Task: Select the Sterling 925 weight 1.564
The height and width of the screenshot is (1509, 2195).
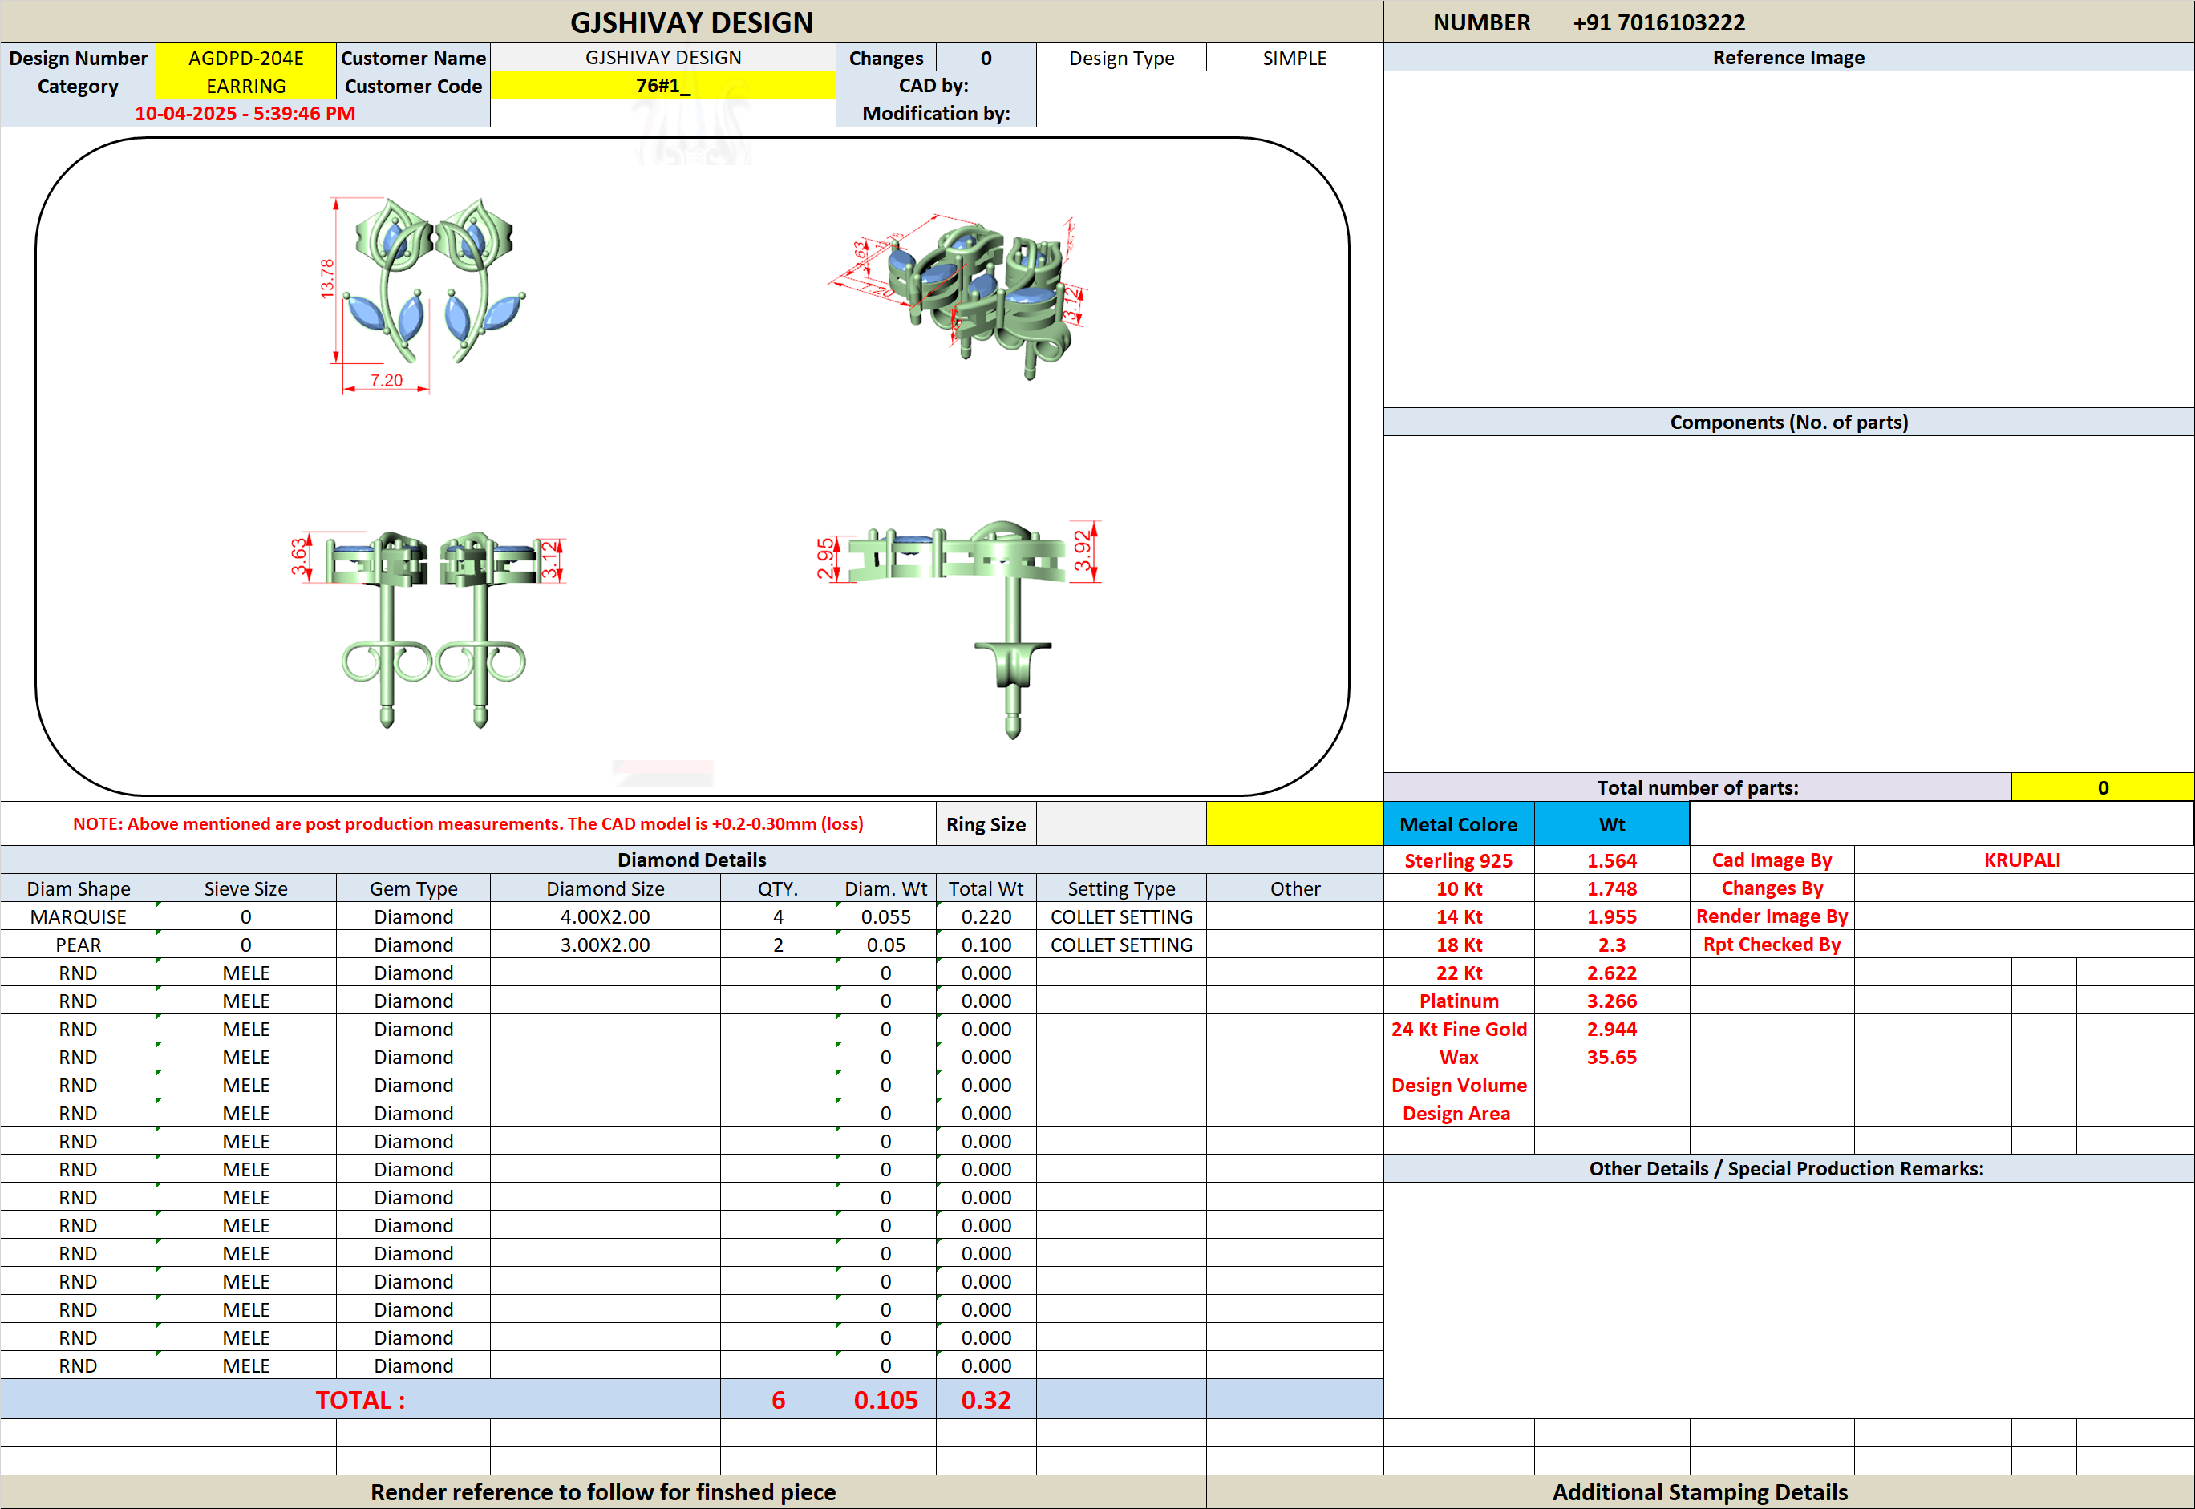Action: [x=1611, y=860]
